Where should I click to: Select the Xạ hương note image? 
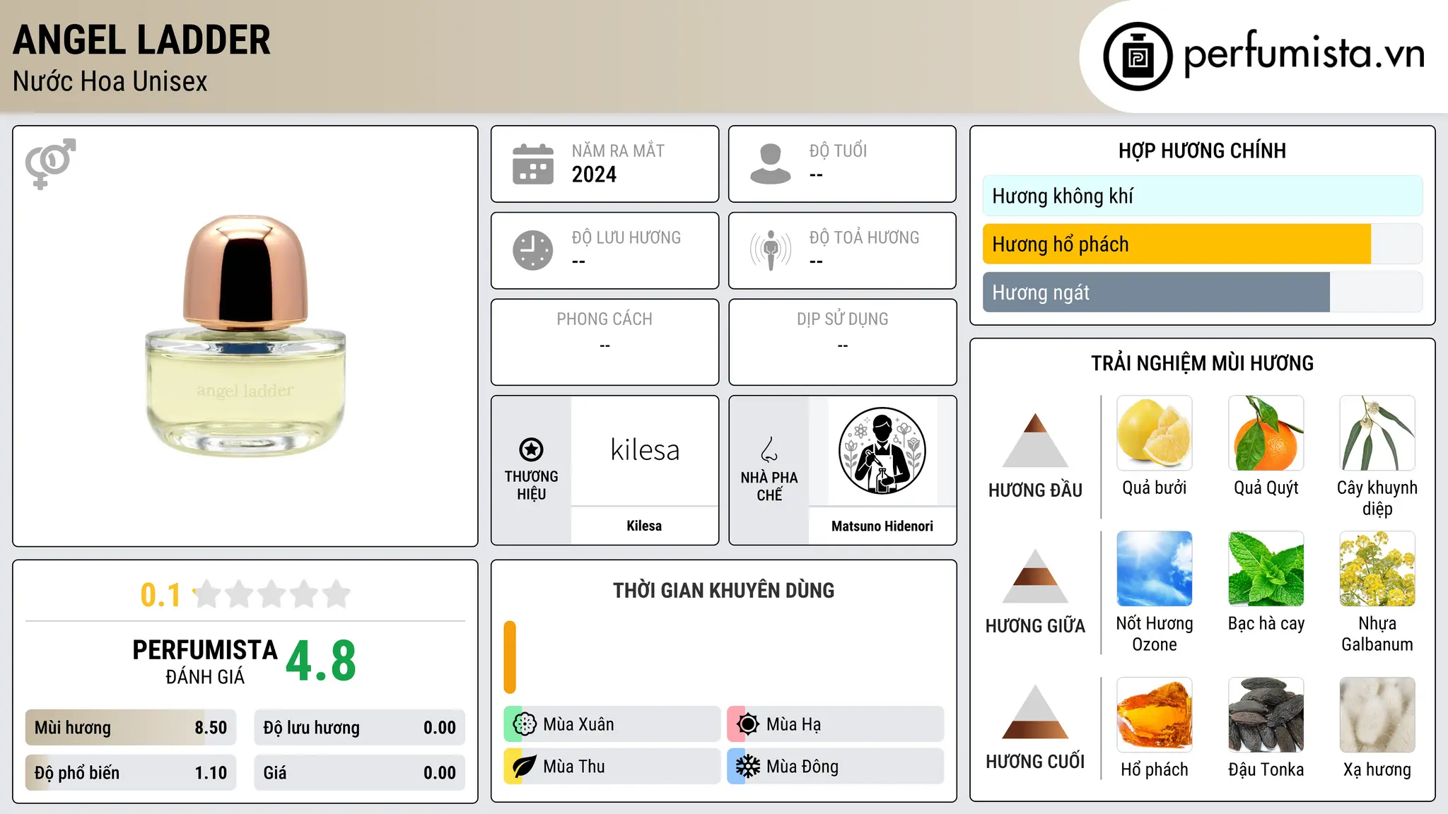click(1377, 715)
